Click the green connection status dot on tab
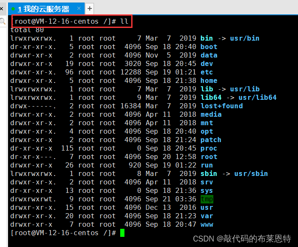The height and width of the screenshot is (247, 298). pyautogui.click(x=13, y=9)
